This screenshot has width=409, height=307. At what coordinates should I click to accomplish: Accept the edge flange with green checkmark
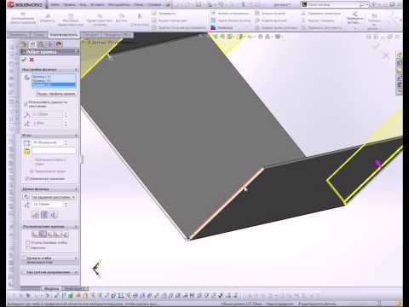(24, 60)
